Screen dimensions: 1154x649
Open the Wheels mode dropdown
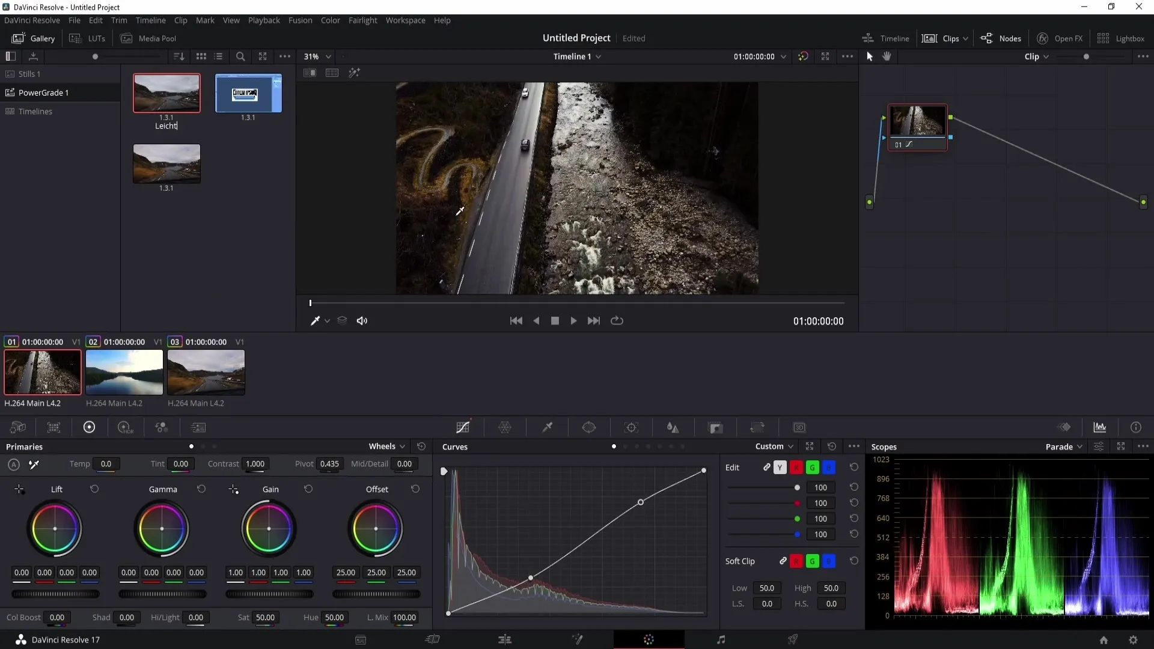pos(387,446)
